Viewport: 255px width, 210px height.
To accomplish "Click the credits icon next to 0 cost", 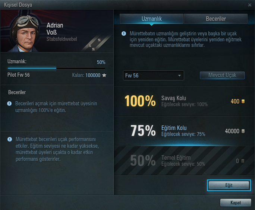I will point(243,161).
